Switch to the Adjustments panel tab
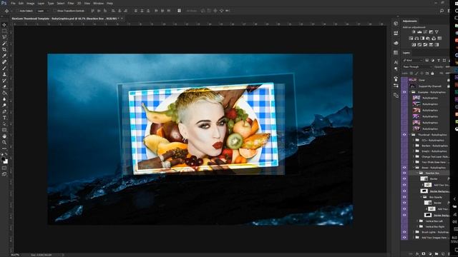This screenshot has width=458, height=257. pos(410,21)
